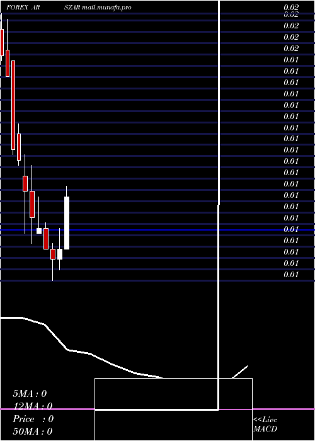Click the "<<Live MACD" label
Viewport: 315px width, 441px height.
coord(265,424)
